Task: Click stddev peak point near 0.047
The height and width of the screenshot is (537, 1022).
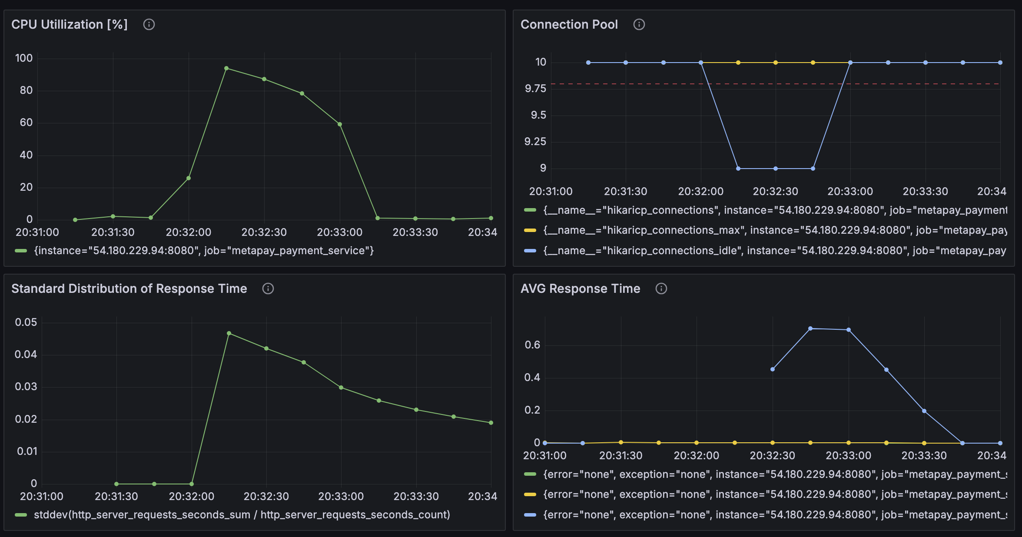Action: click(x=229, y=333)
